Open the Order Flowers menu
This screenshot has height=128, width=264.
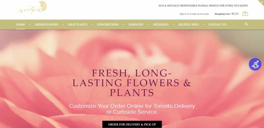coord(46,24)
